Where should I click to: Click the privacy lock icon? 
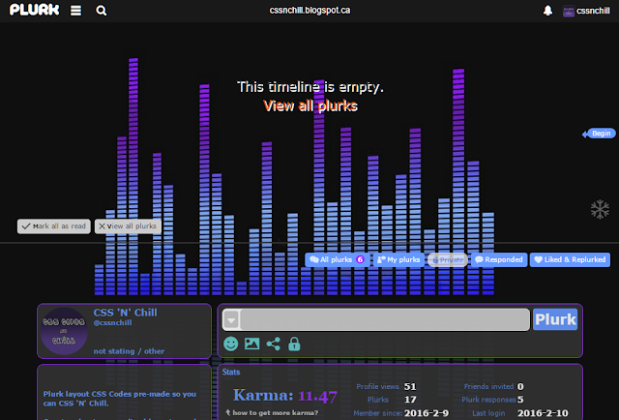[294, 344]
